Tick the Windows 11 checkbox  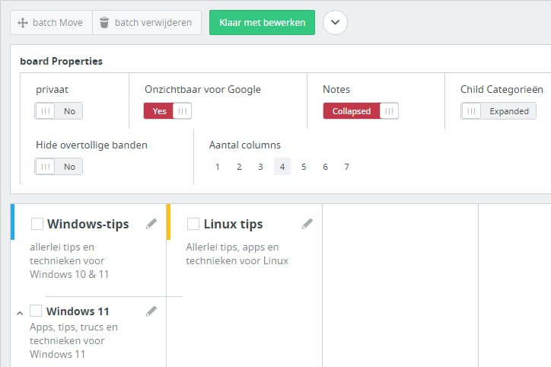pos(36,311)
